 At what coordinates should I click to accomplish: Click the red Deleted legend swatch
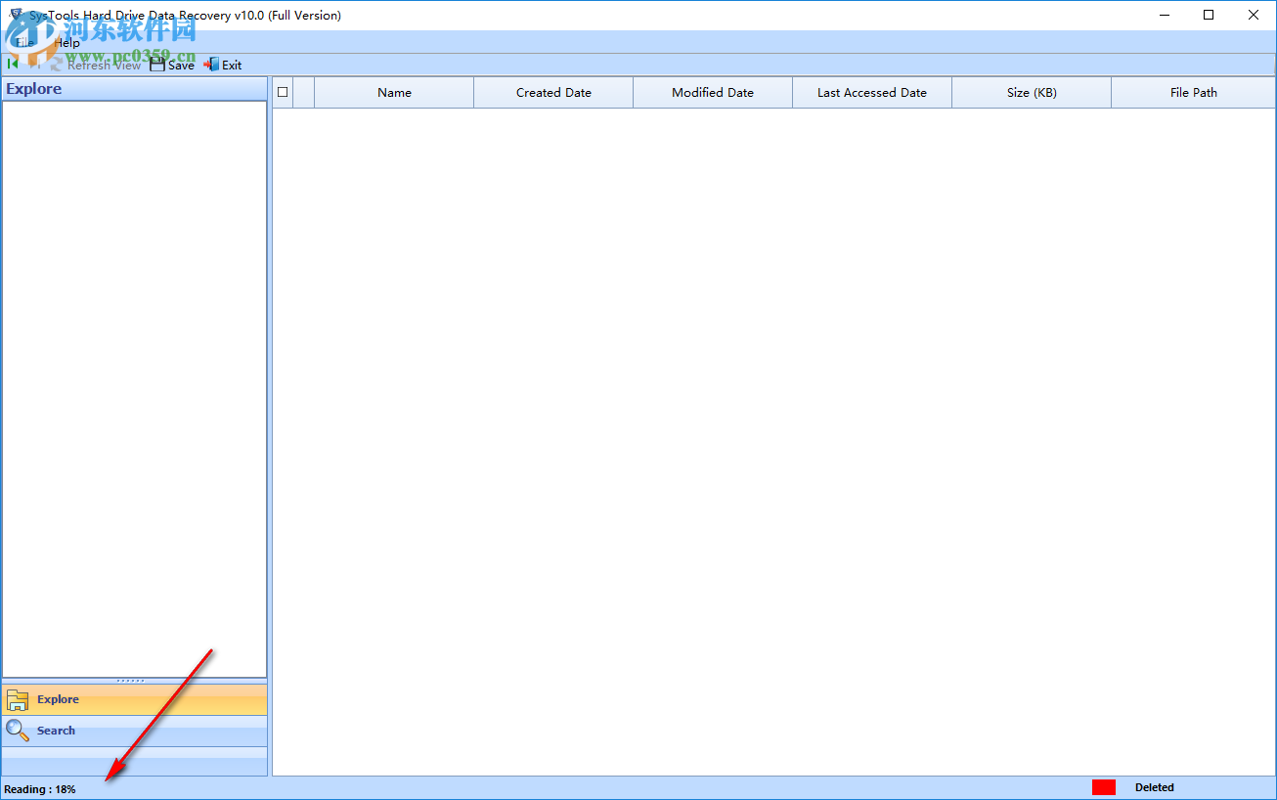[x=1103, y=786]
